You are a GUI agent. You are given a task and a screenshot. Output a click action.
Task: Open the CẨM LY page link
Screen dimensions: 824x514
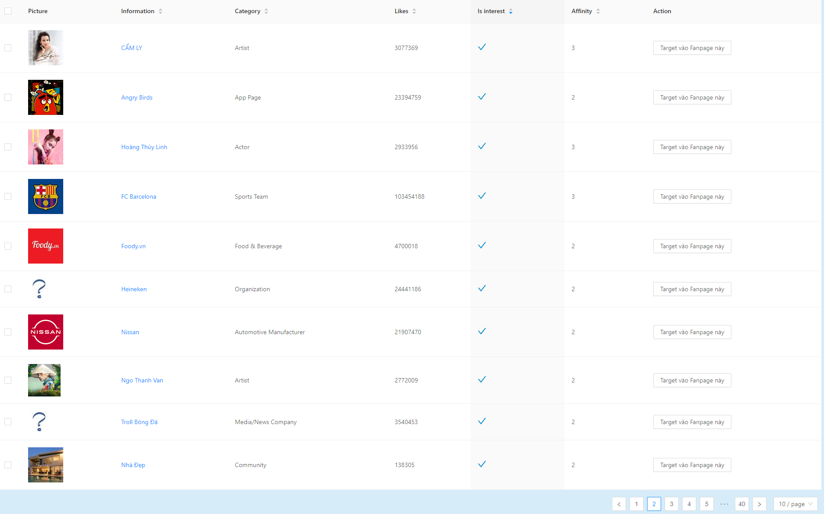[132, 48]
